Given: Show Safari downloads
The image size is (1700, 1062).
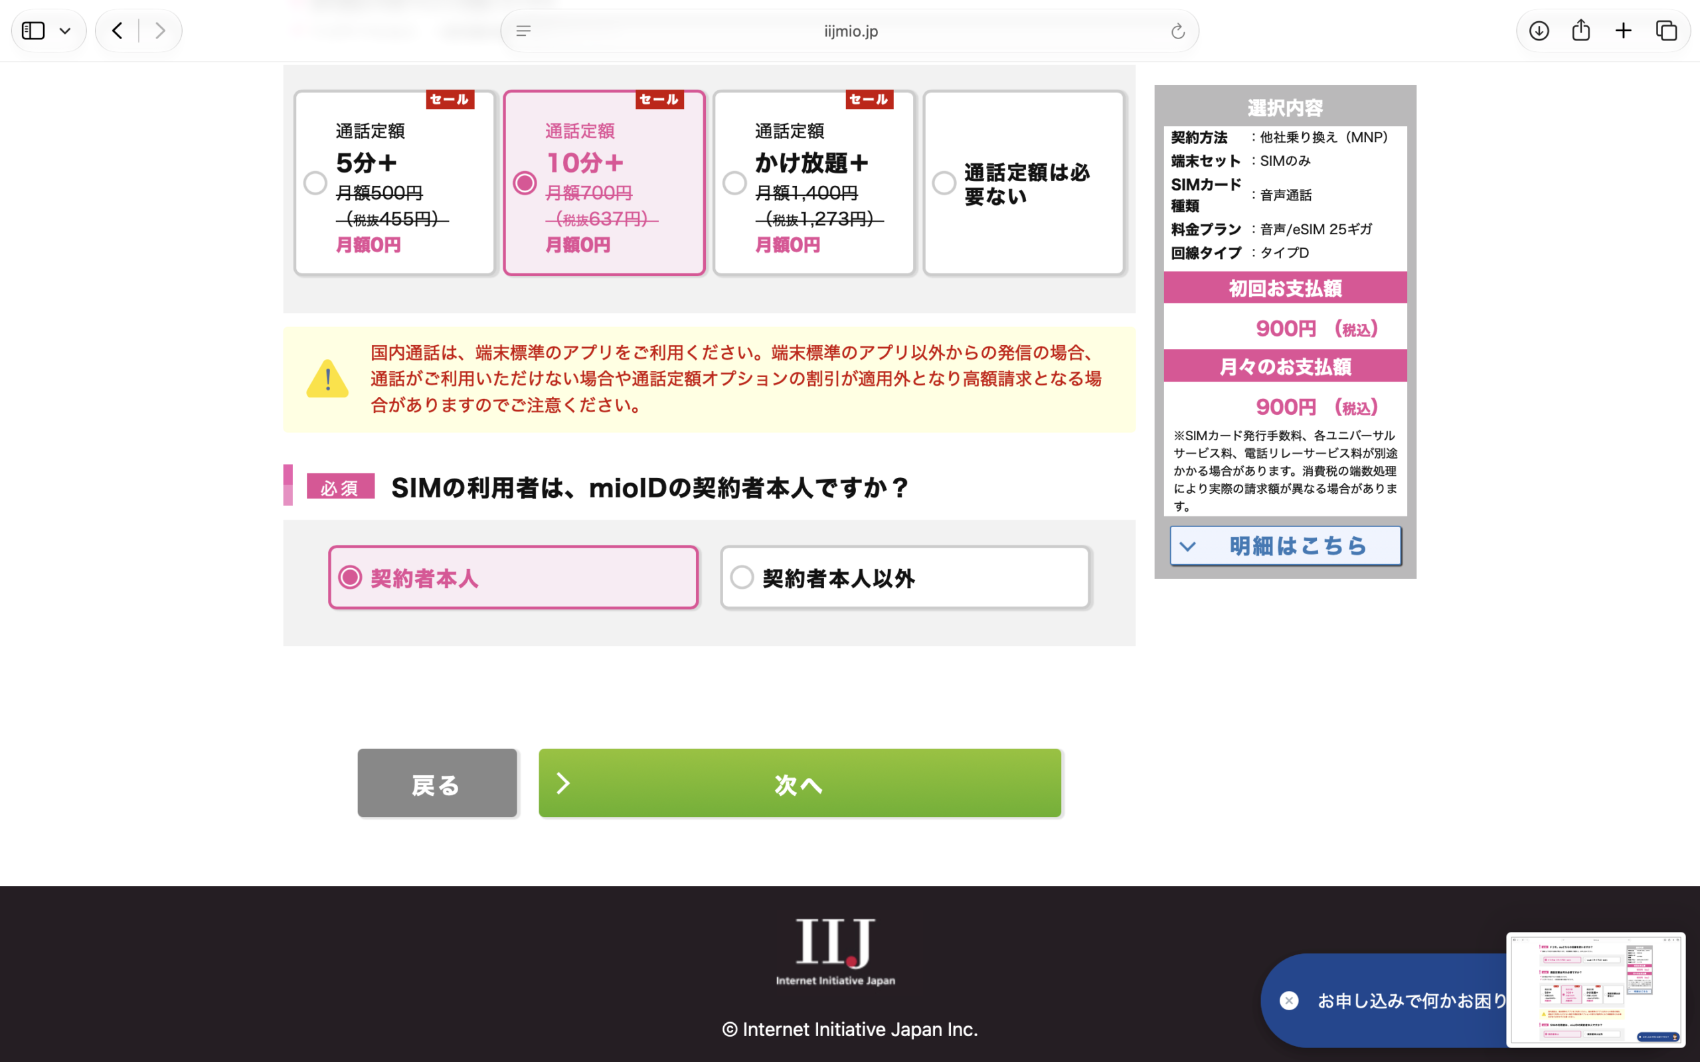Looking at the screenshot, I should coord(1539,31).
